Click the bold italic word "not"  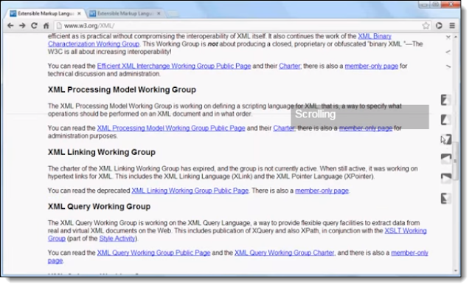213,44
